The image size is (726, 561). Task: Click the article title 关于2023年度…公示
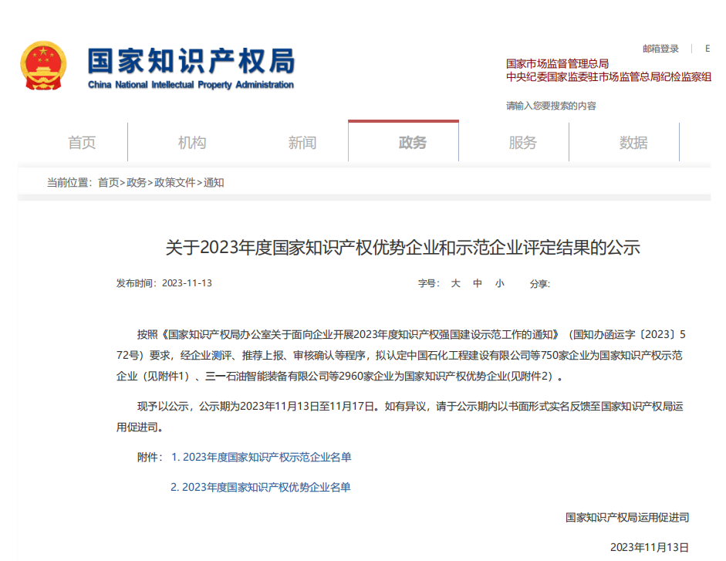coord(403,248)
